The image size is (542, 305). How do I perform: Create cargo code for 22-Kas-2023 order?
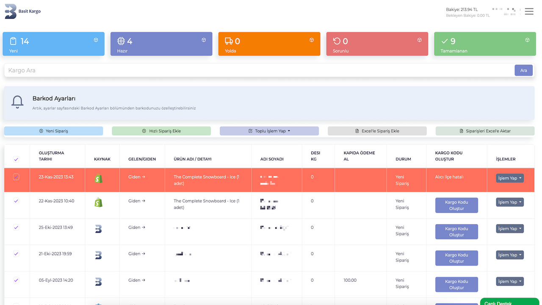point(456,205)
